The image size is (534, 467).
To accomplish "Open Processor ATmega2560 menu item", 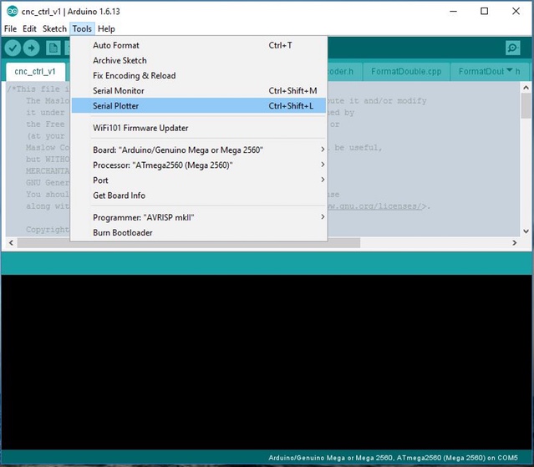I will (199, 165).
